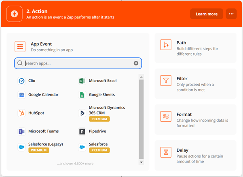This screenshot has width=243, height=177.
Task: Click '...and over 4,300+ more' text
Action: tap(75, 164)
